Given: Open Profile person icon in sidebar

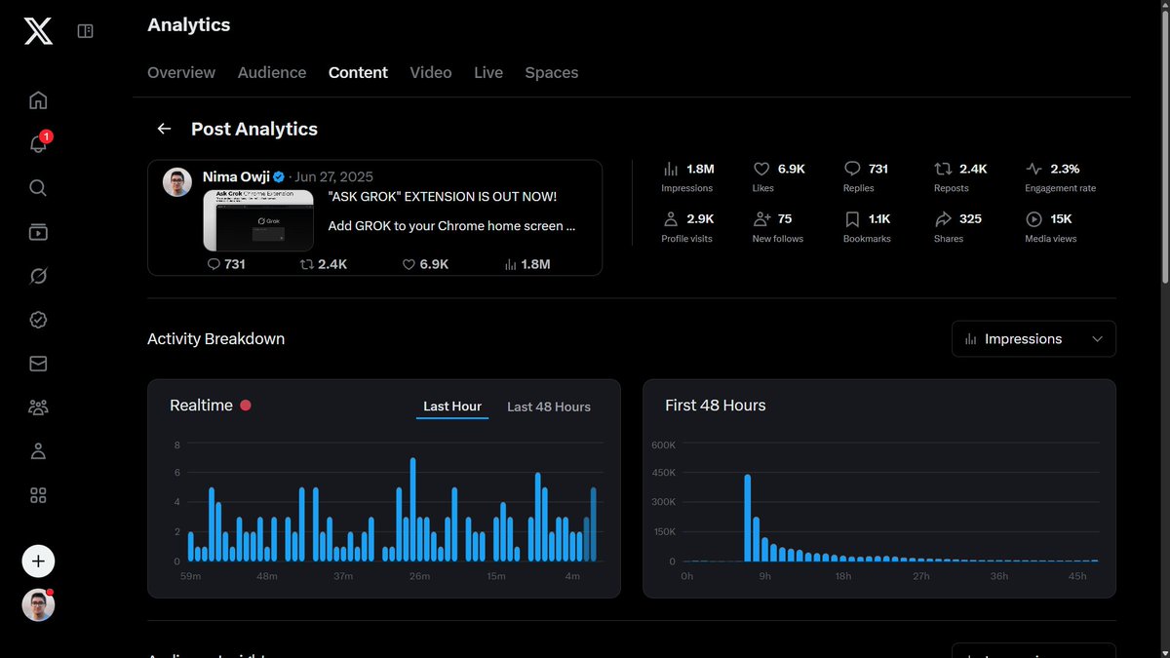Looking at the screenshot, I should (x=38, y=451).
